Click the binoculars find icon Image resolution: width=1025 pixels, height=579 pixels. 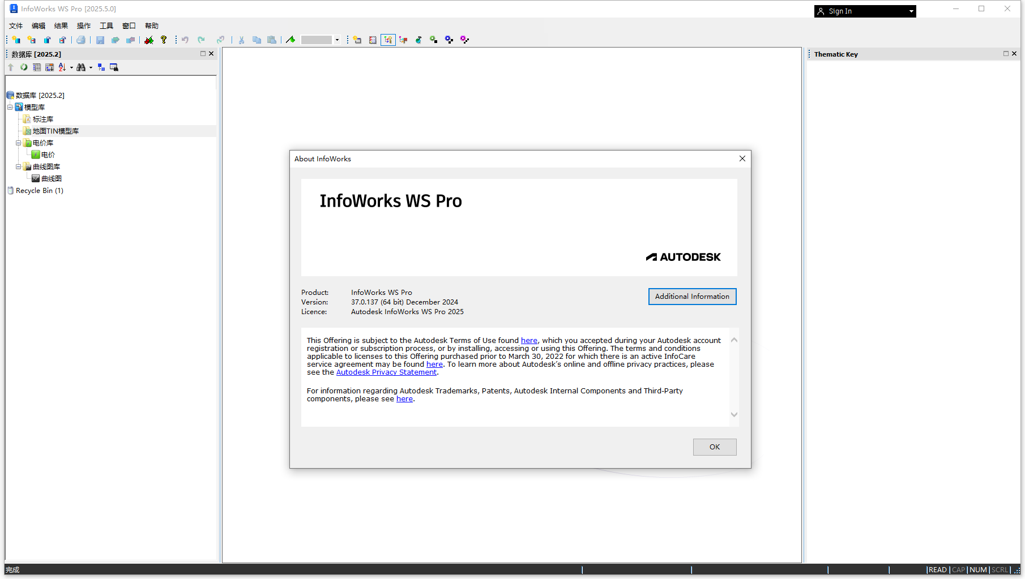pos(81,67)
